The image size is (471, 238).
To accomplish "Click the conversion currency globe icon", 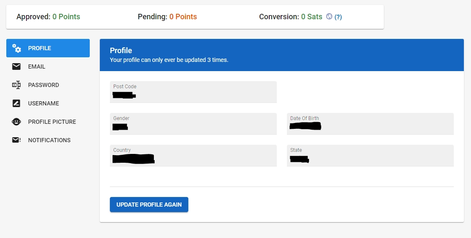I will 329,17.
